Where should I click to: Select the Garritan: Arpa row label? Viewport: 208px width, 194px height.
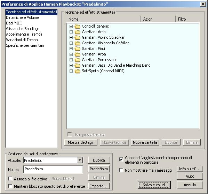point(94,54)
